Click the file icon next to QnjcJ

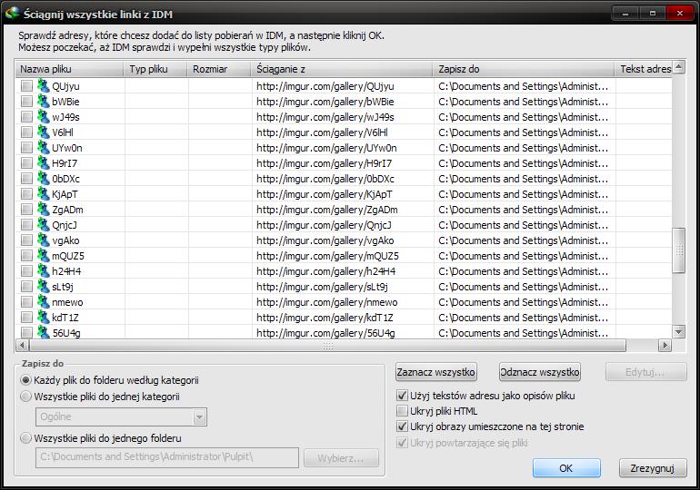tap(44, 224)
